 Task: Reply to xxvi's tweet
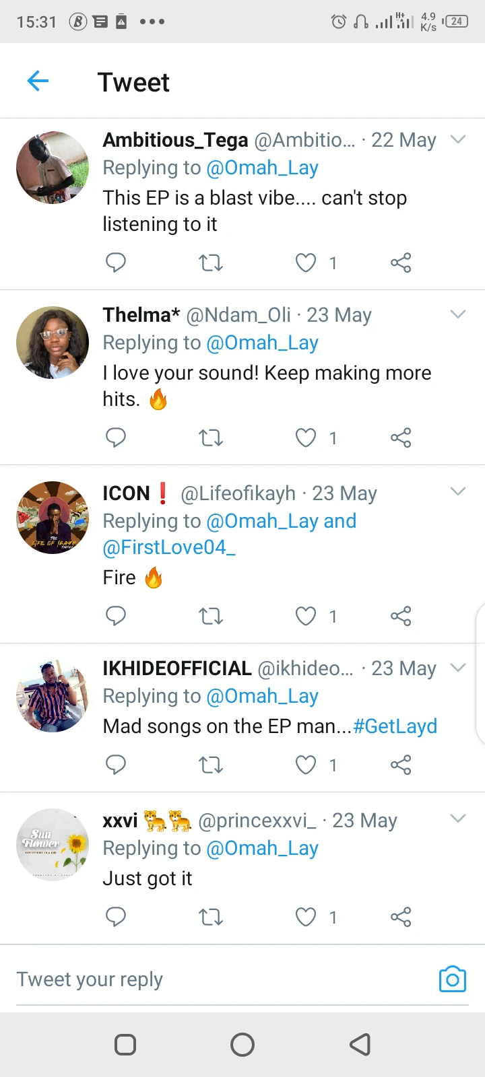pyautogui.click(x=116, y=917)
